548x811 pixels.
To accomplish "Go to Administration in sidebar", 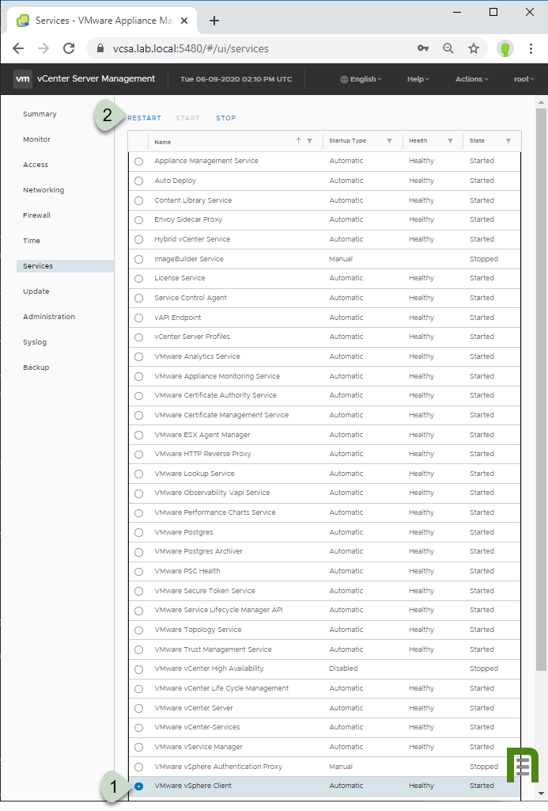I will click(x=49, y=317).
